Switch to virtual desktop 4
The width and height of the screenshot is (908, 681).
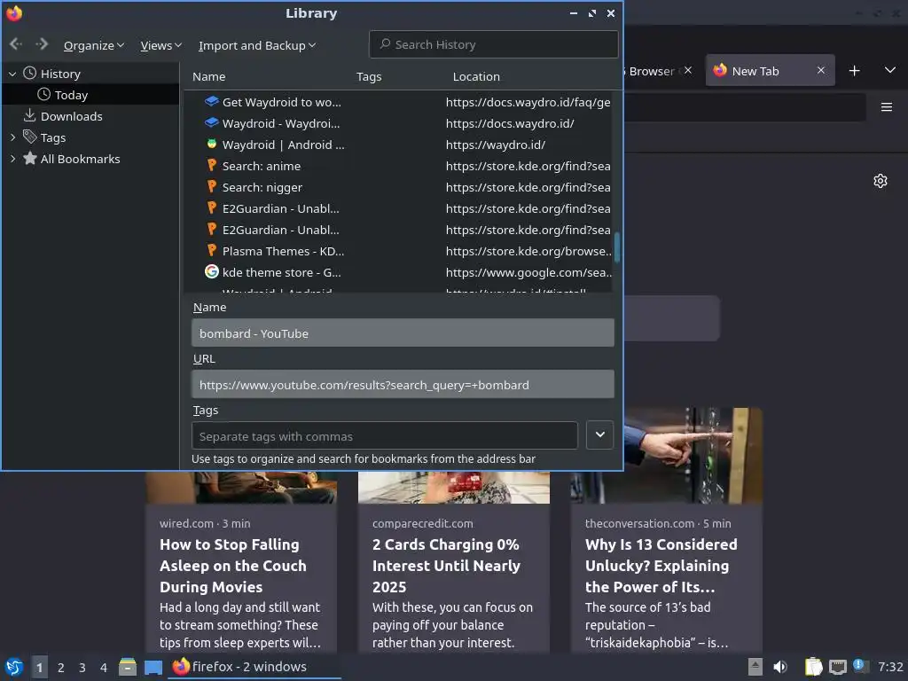(104, 668)
